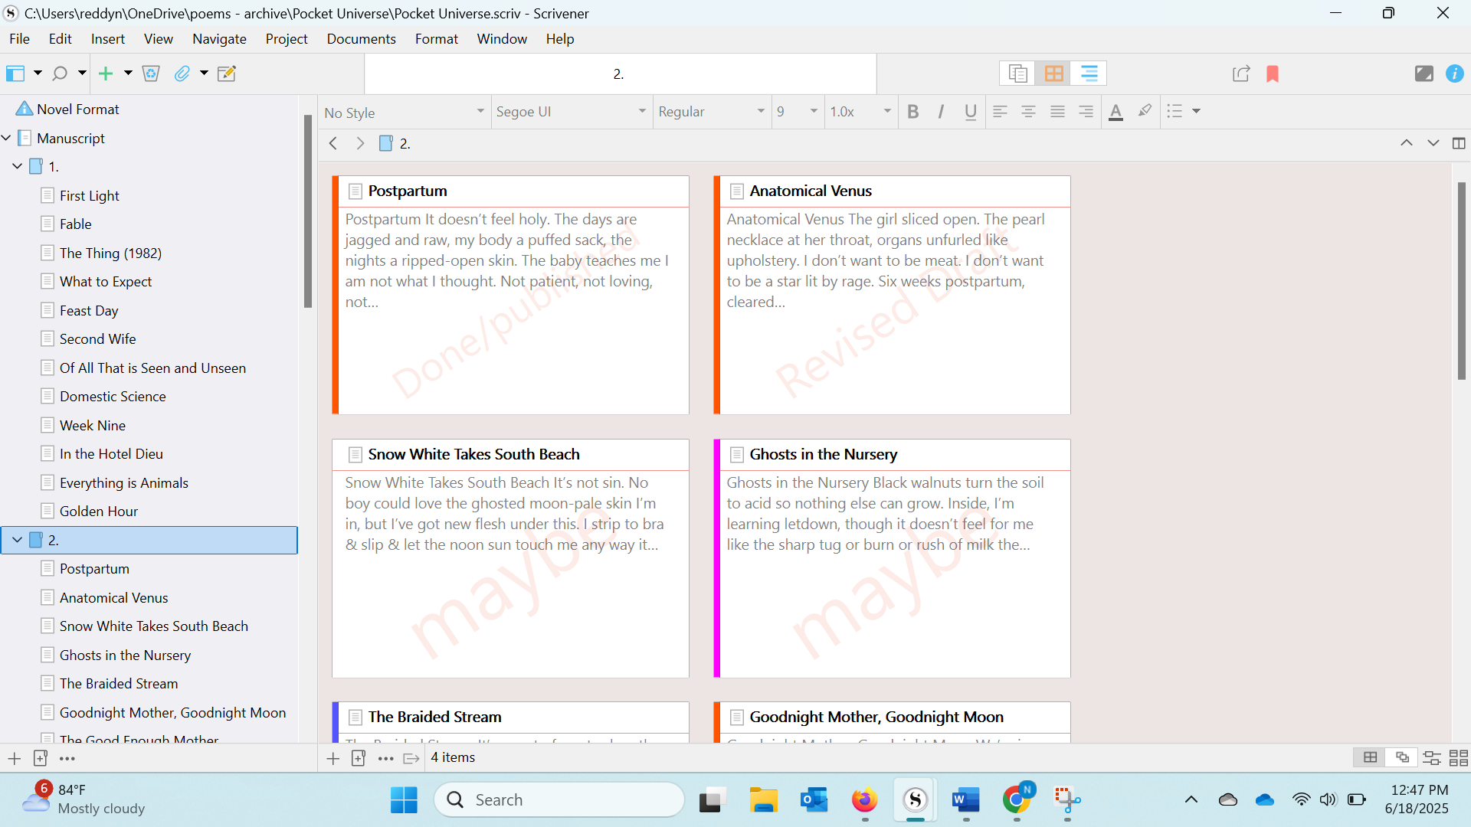Open the Inspector info icon
The image size is (1471, 827).
click(1454, 74)
